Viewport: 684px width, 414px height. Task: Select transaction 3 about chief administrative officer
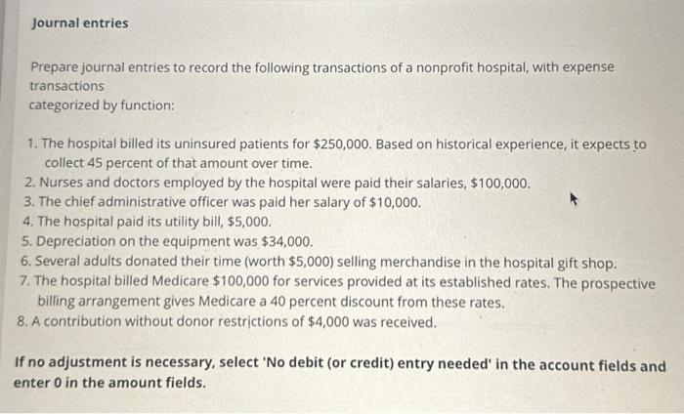coord(223,202)
